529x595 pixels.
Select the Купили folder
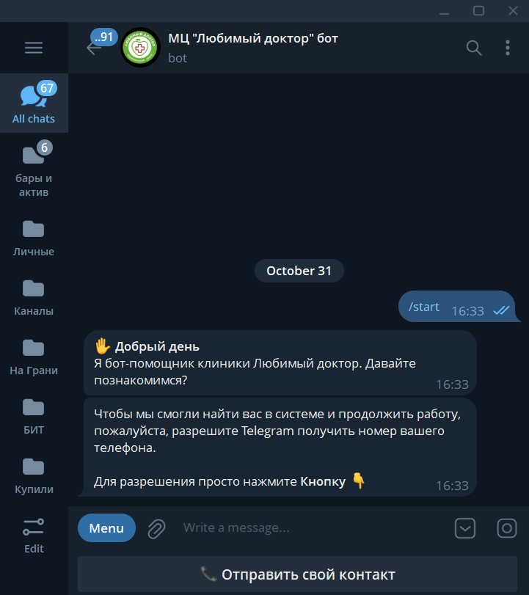[34, 476]
